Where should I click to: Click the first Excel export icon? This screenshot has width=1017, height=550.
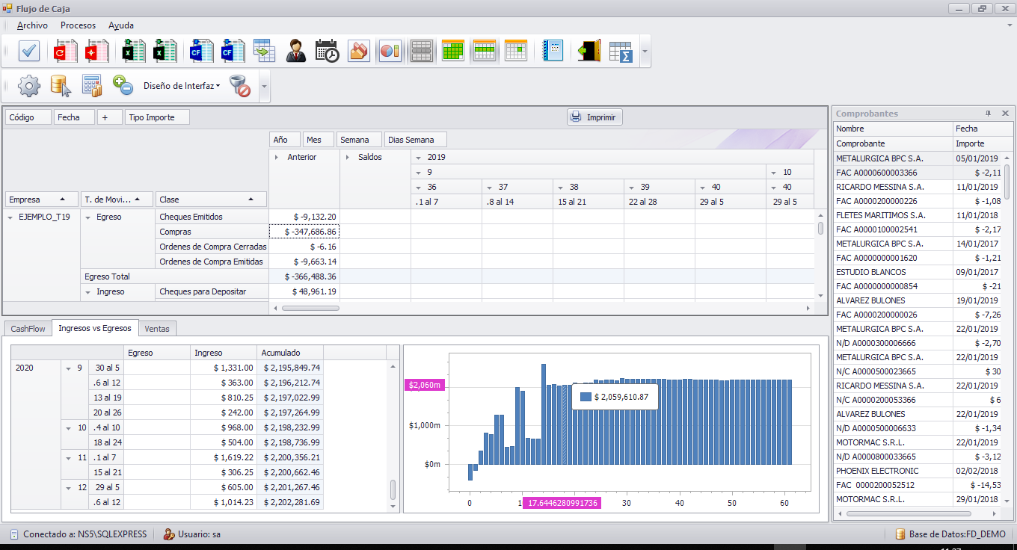click(x=132, y=51)
